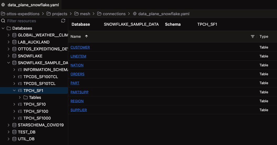Viewport: 277px width, 145px height.
Task: Open the PARTSUPP table link
Action: point(79,92)
